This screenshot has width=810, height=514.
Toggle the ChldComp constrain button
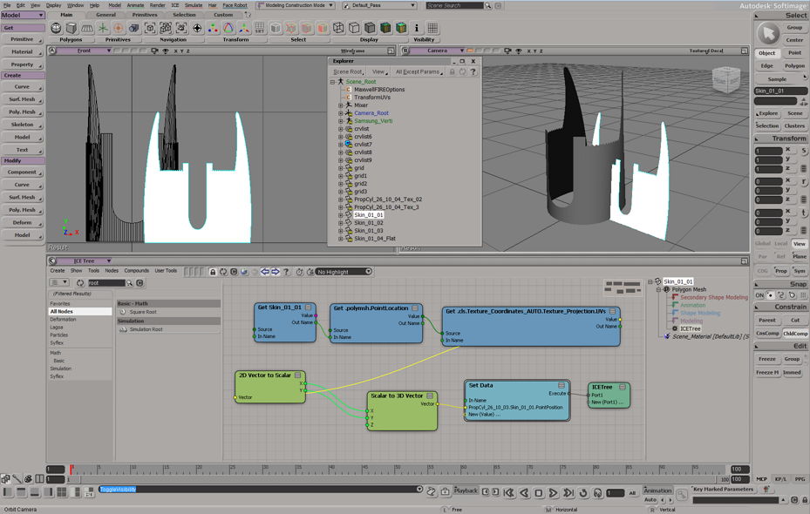click(x=795, y=334)
